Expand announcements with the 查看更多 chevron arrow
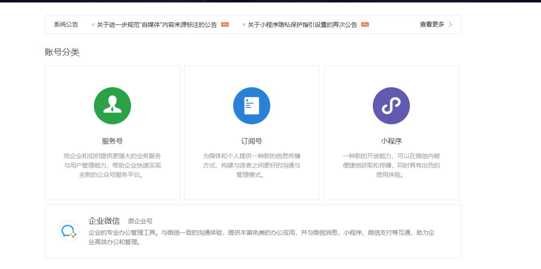 (450, 24)
